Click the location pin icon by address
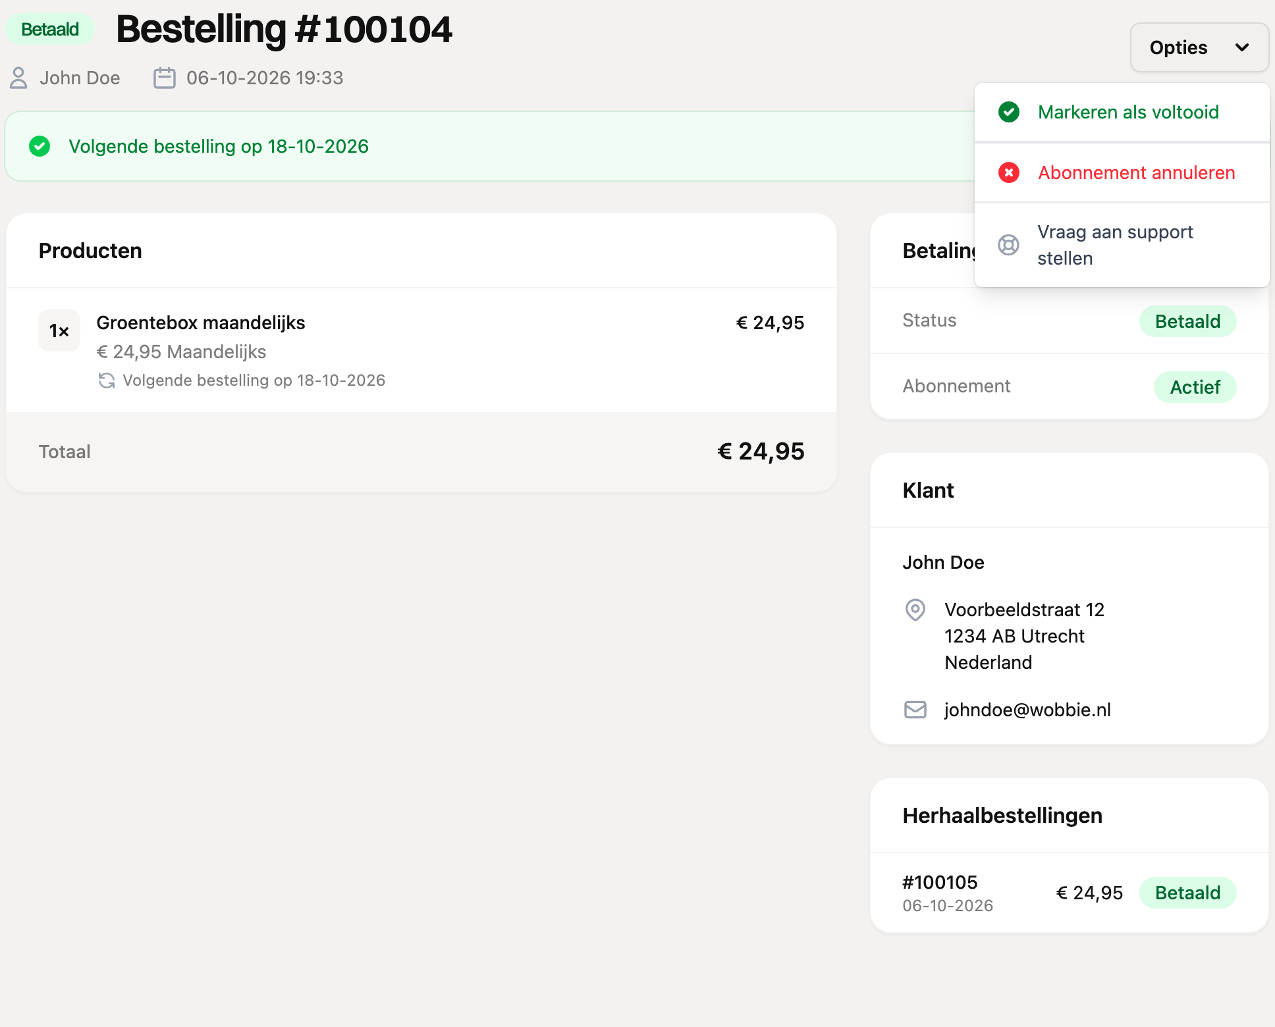 pyautogui.click(x=915, y=610)
